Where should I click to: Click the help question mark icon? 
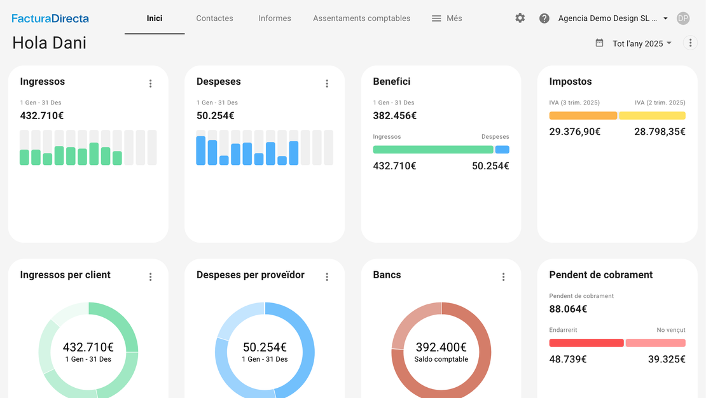[x=544, y=18]
